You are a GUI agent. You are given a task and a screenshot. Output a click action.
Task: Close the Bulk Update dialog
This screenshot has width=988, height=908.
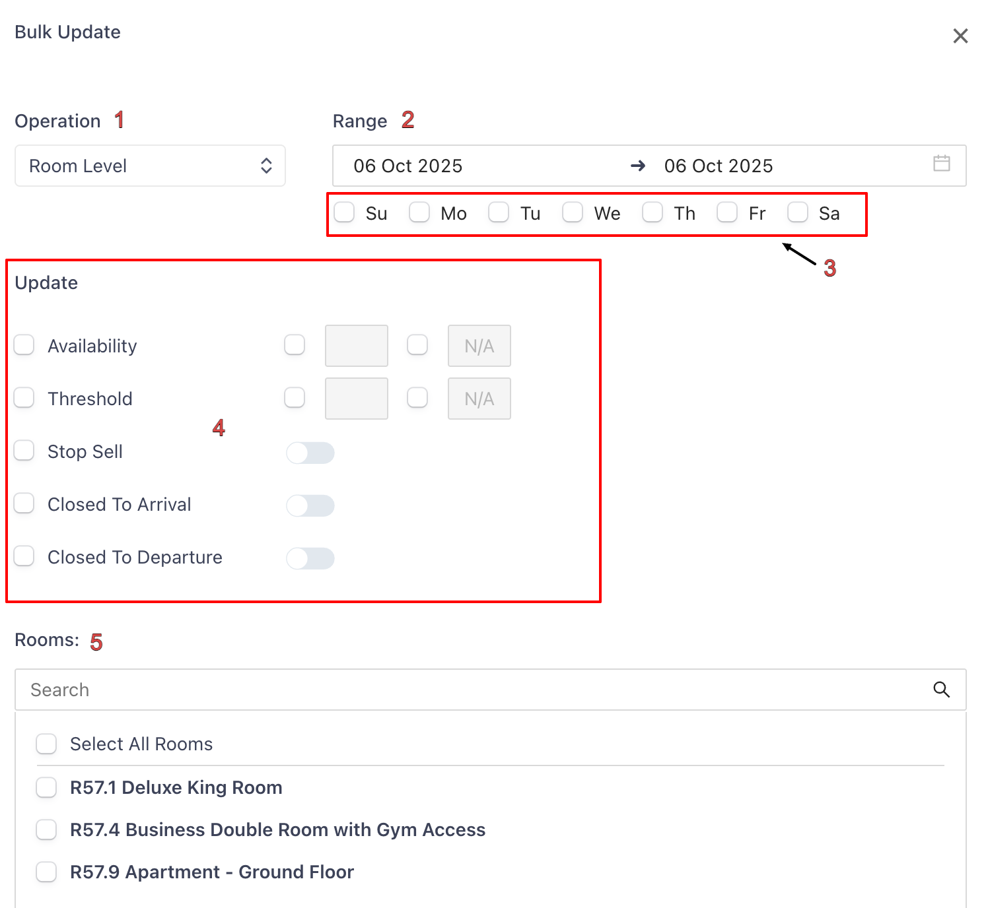(x=960, y=36)
